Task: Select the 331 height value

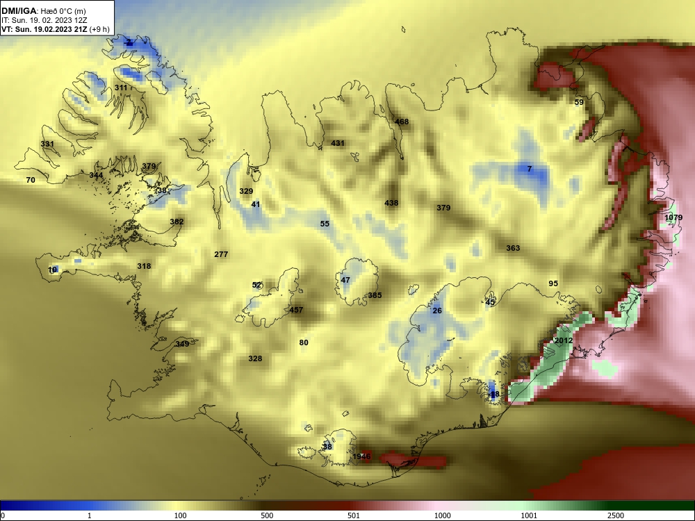Action: [x=47, y=144]
